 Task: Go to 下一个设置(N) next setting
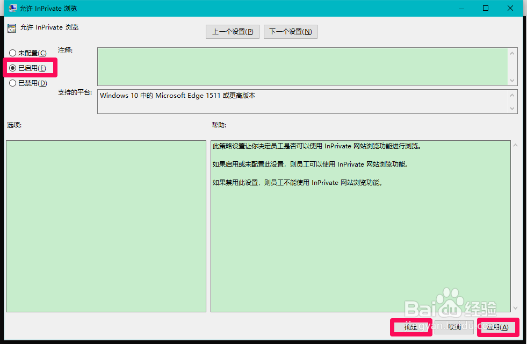click(x=291, y=32)
